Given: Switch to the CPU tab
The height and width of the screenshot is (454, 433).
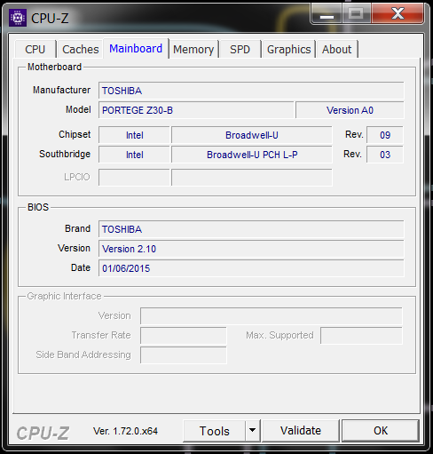Looking at the screenshot, I should pos(35,49).
